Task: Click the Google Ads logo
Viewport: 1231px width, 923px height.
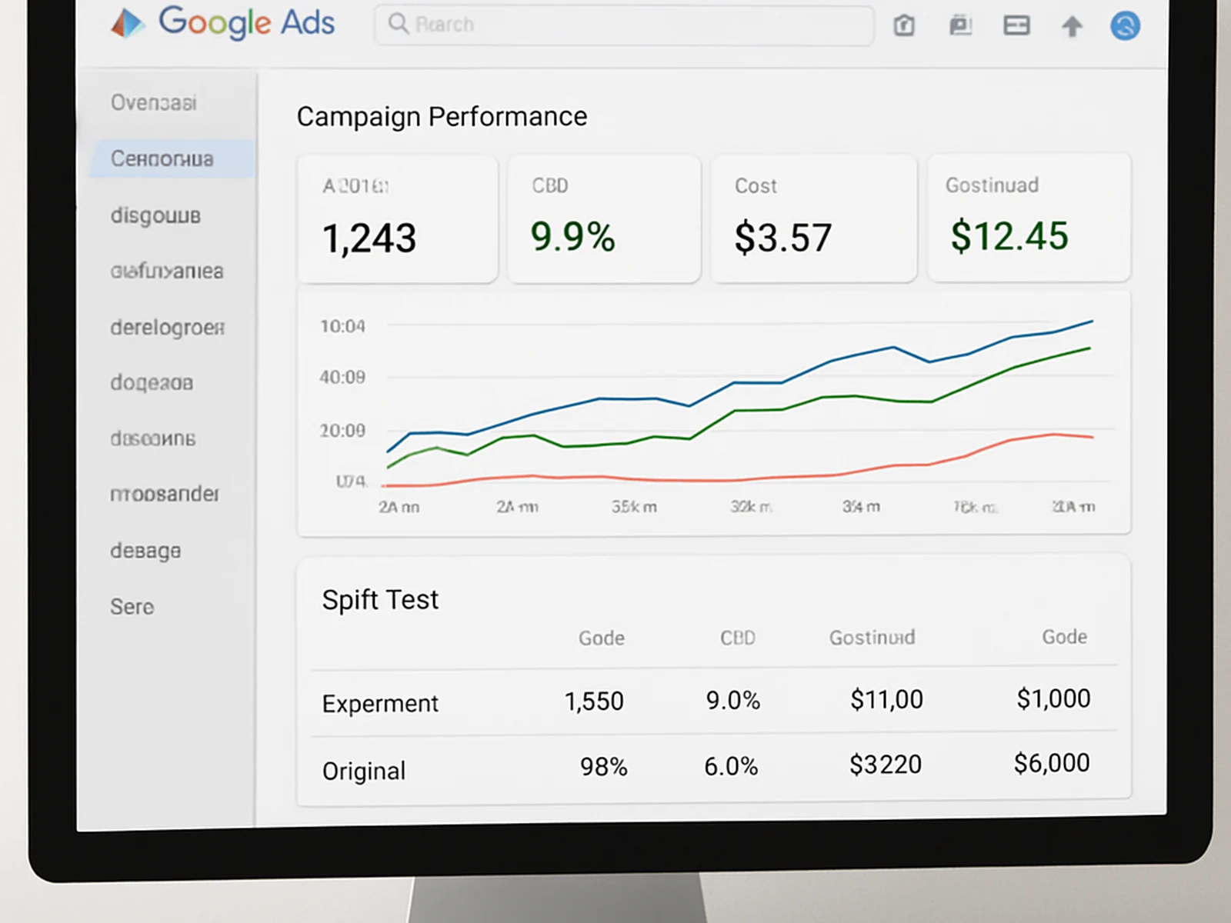Action: point(246,23)
